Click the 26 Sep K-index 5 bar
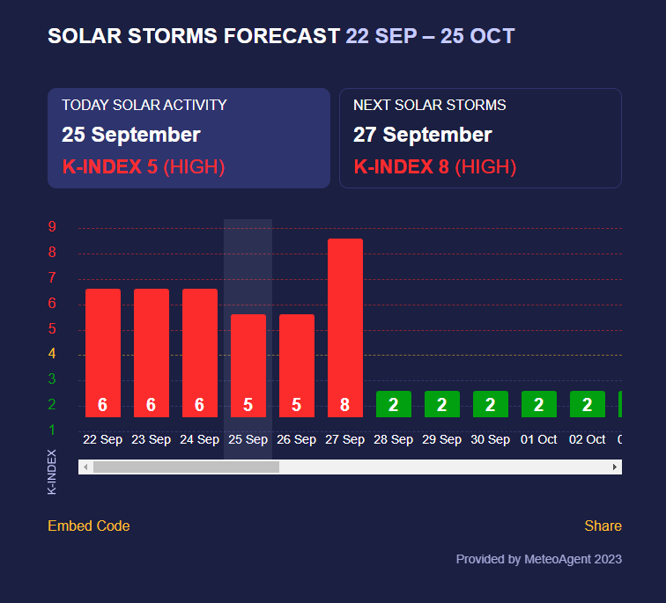Image resolution: width=666 pixels, height=603 pixels. (x=297, y=365)
